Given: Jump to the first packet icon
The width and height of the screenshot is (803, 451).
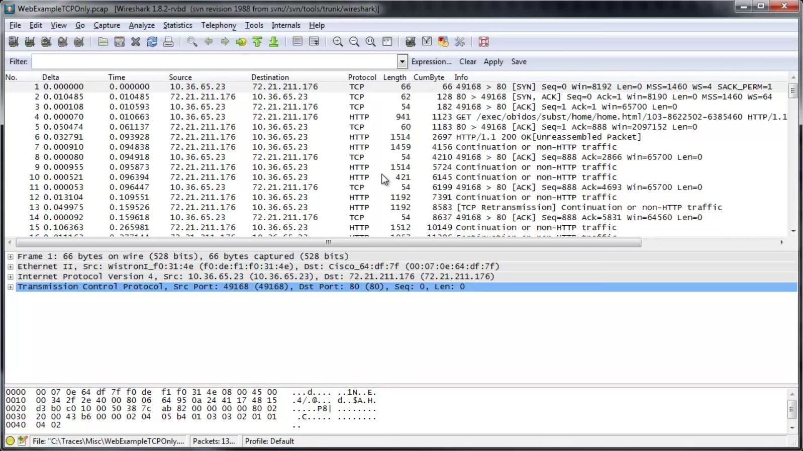Looking at the screenshot, I should coord(257,42).
